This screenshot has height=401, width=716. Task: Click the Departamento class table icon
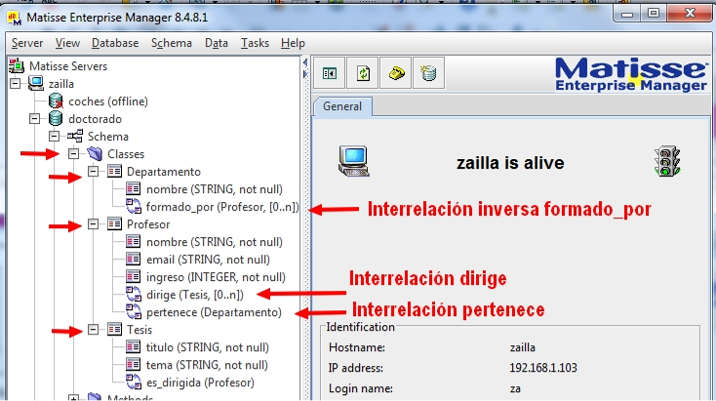(114, 172)
